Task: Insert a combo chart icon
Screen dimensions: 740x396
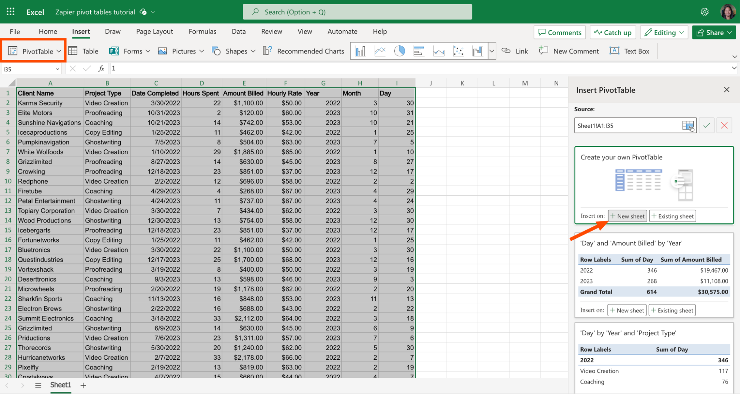Action: [x=478, y=51]
